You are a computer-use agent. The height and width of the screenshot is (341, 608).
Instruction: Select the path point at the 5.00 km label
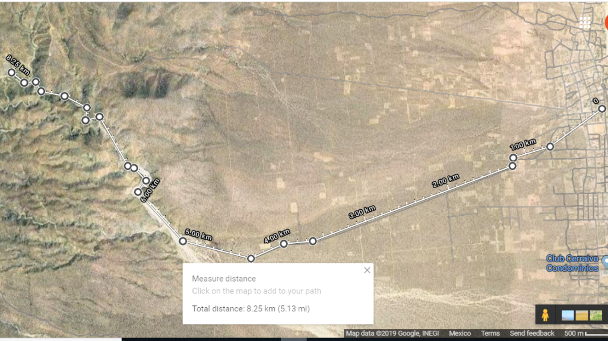[x=183, y=241]
